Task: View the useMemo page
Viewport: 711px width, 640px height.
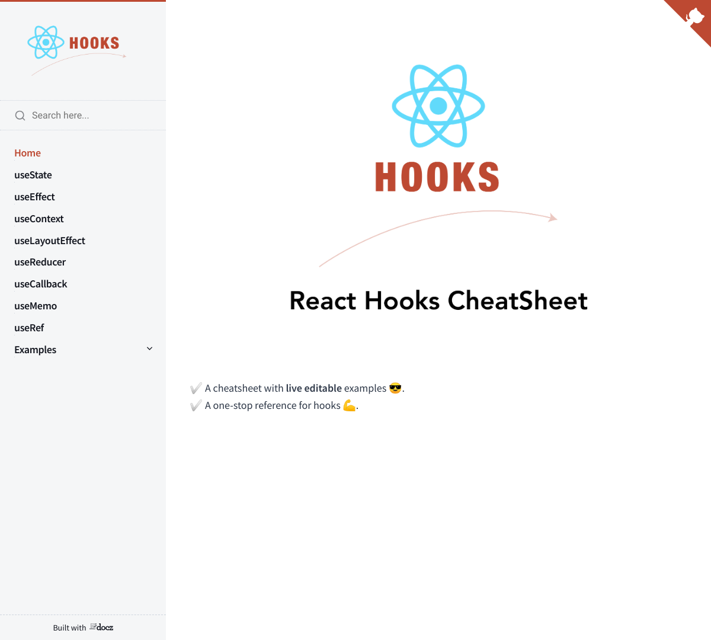Action: [36, 306]
